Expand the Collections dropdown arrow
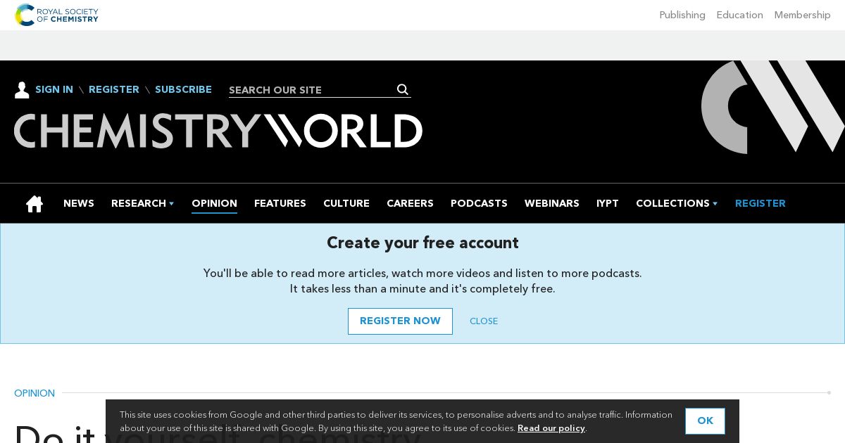This screenshot has width=845, height=443. [x=715, y=204]
